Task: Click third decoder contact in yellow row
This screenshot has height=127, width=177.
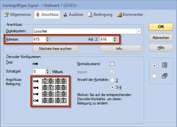Action: point(58,94)
